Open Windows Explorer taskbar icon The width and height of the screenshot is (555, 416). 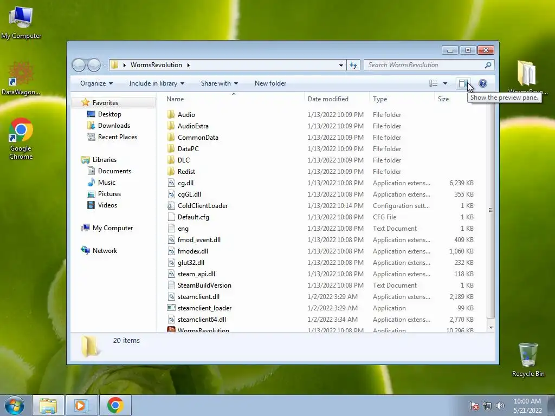(48, 405)
